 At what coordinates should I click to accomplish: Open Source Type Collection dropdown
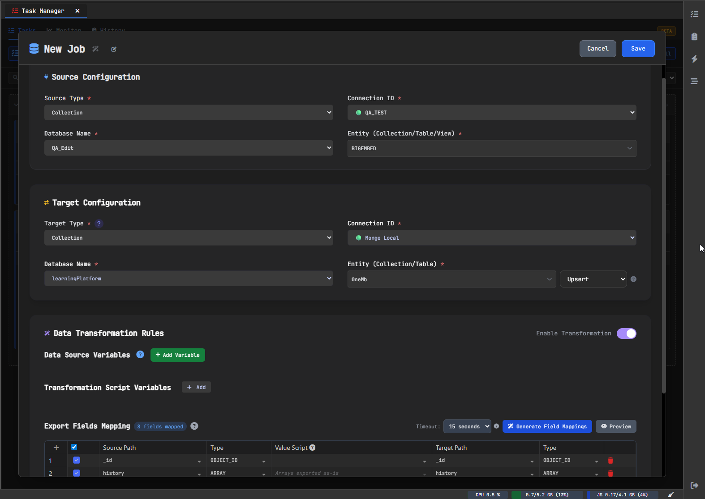coord(189,113)
